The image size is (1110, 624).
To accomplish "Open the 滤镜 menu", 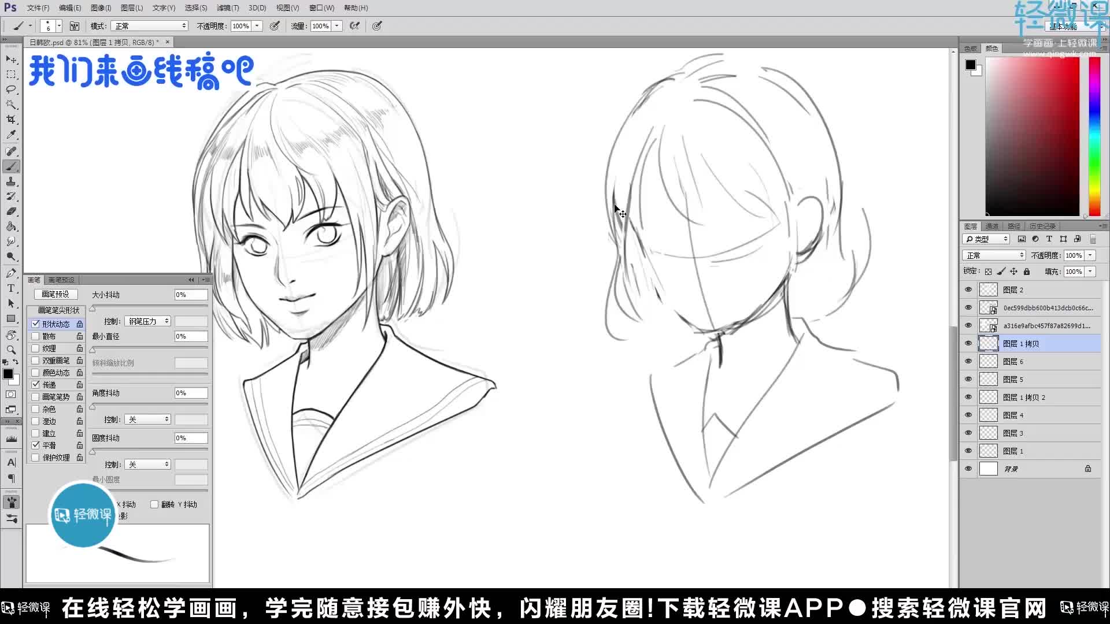I will [x=228, y=8].
